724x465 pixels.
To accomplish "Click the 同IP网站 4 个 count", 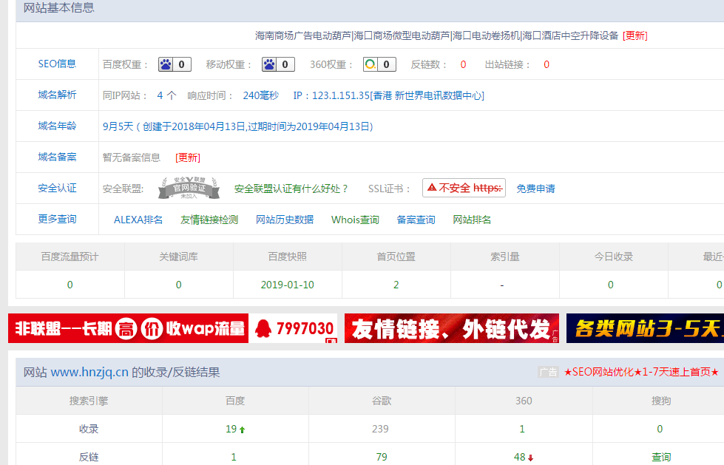I will (x=166, y=95).
